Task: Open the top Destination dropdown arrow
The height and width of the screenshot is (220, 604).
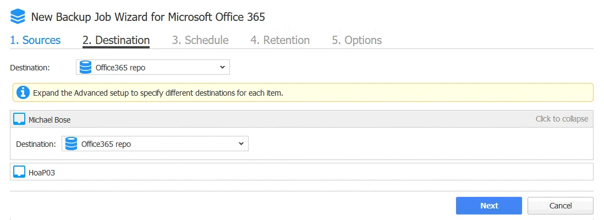Action: coord(222,68)
